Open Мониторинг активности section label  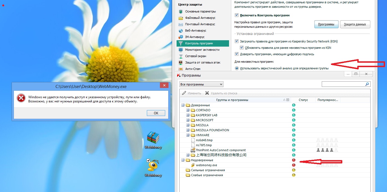(202, 50)
